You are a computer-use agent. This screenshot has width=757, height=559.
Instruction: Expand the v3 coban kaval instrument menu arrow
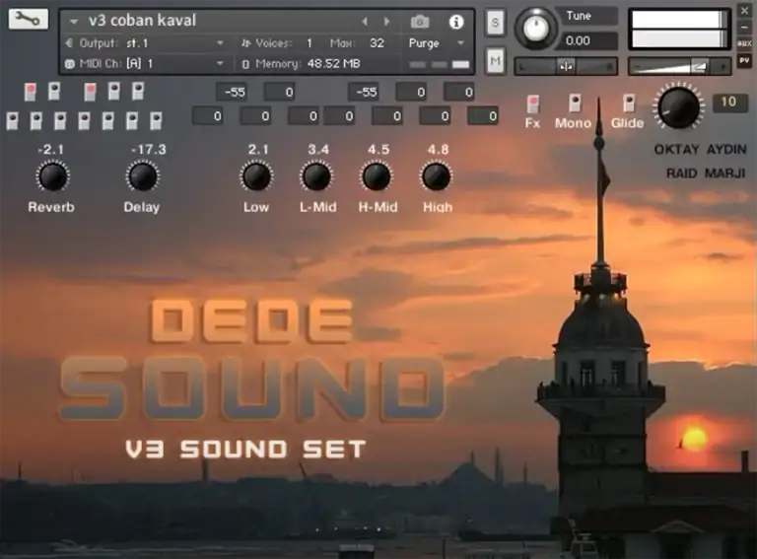tap(74, 22)
